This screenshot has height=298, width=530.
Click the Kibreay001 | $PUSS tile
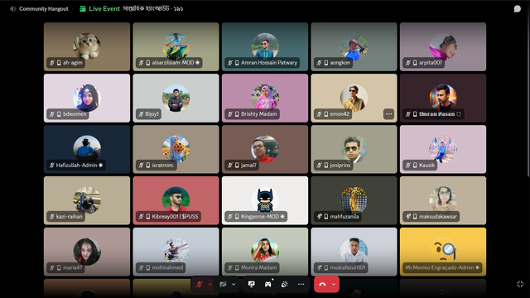(176, 200)
